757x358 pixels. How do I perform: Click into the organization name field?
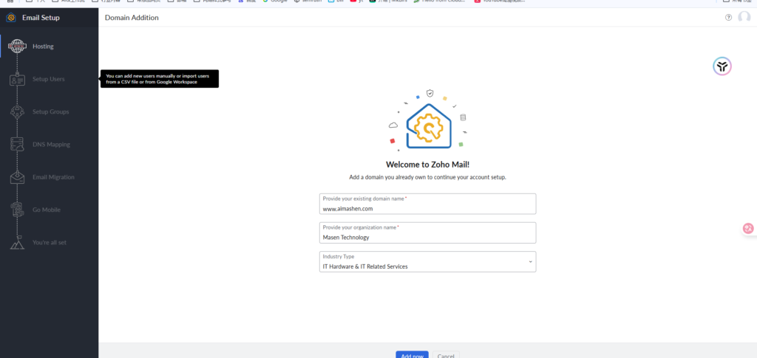coord(428,233)
